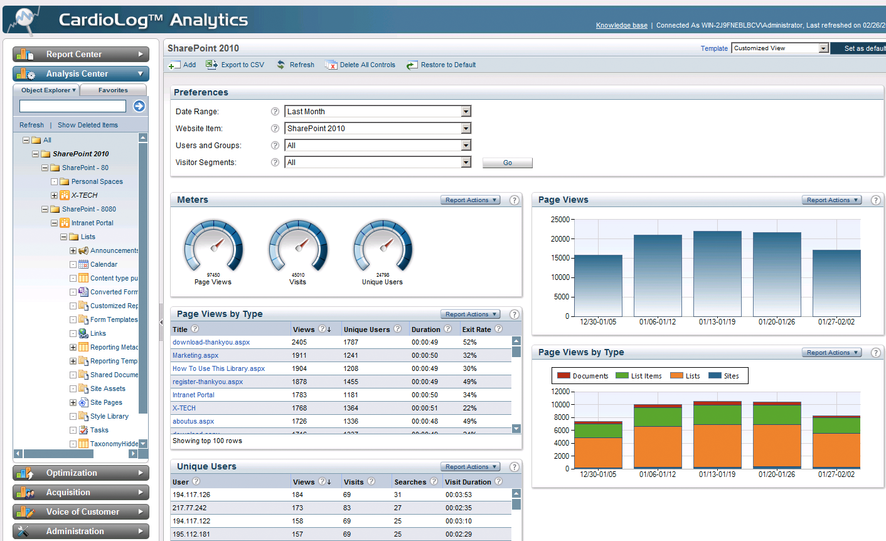The image size is (886, 541).
Task: Open the Administration section
Action: pyautogui.click(x=81, y=531)
